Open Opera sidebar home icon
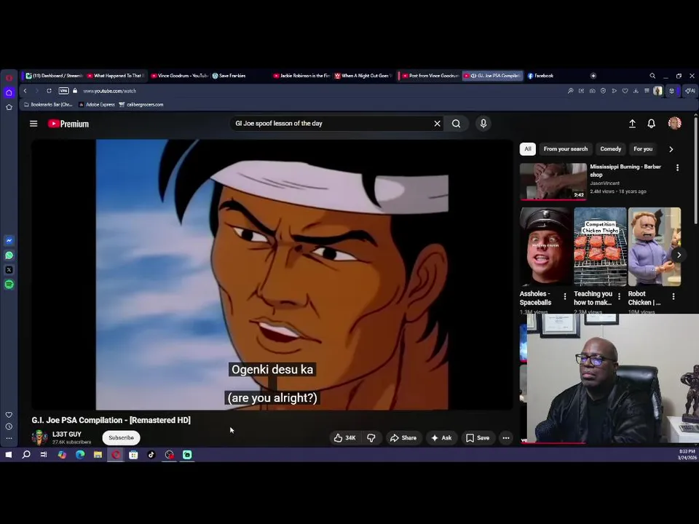The height and width of the screenshot is (524, 699). (x=9, y=92)
